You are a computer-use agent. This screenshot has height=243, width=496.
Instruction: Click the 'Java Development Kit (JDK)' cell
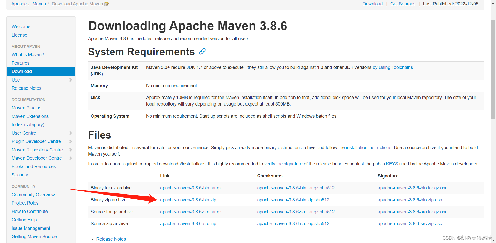pyautogui.click(x=116, y=71)
